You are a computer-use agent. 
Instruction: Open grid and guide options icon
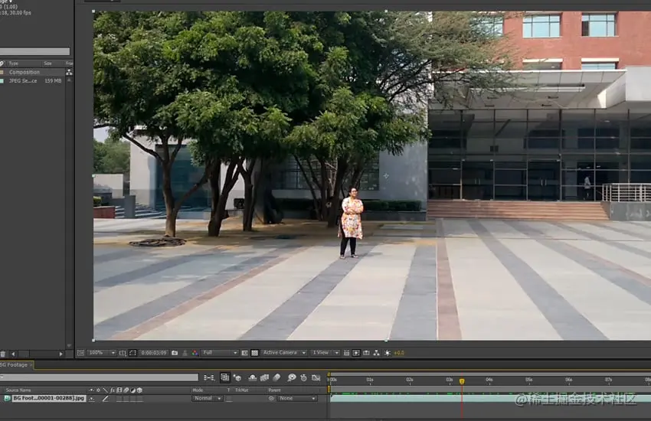(123, 353)
